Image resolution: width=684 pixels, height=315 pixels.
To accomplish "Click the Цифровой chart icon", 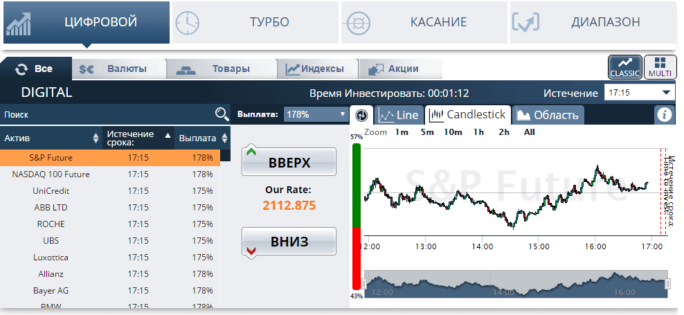I will click(19, 23).
